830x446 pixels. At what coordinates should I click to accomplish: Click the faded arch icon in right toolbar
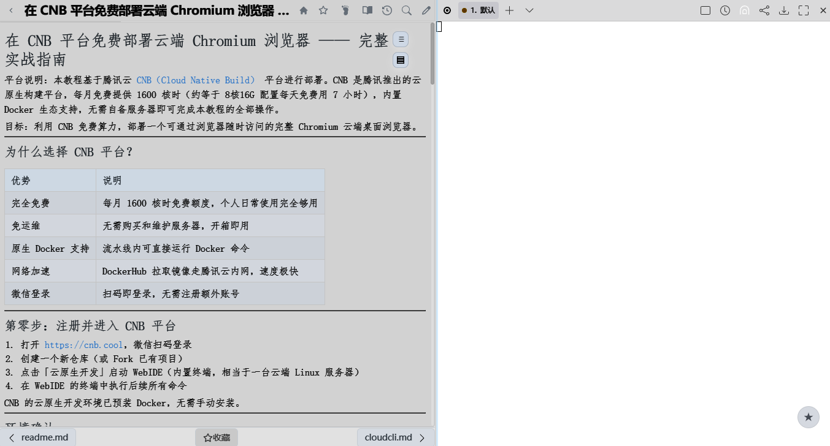pyautogui.click(x=745, y=10)
